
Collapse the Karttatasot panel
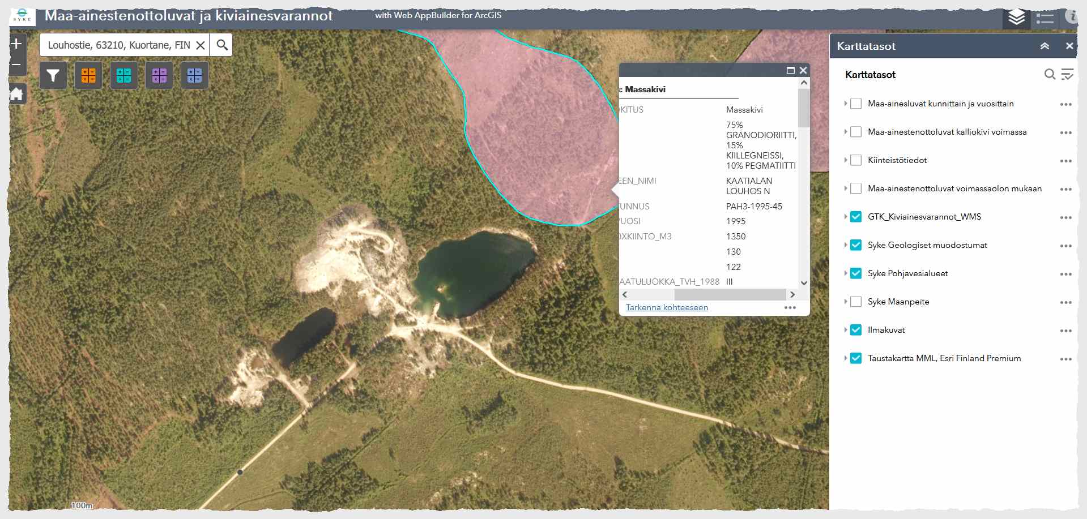tap(1045, 46)
